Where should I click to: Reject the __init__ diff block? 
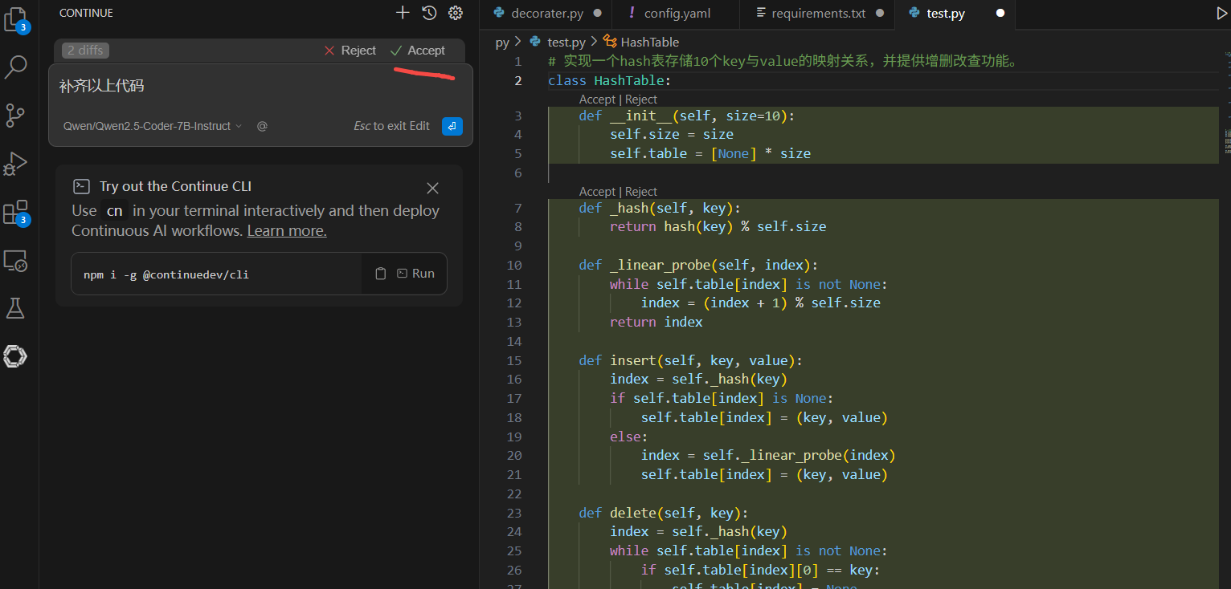click(x=641, y=100)
